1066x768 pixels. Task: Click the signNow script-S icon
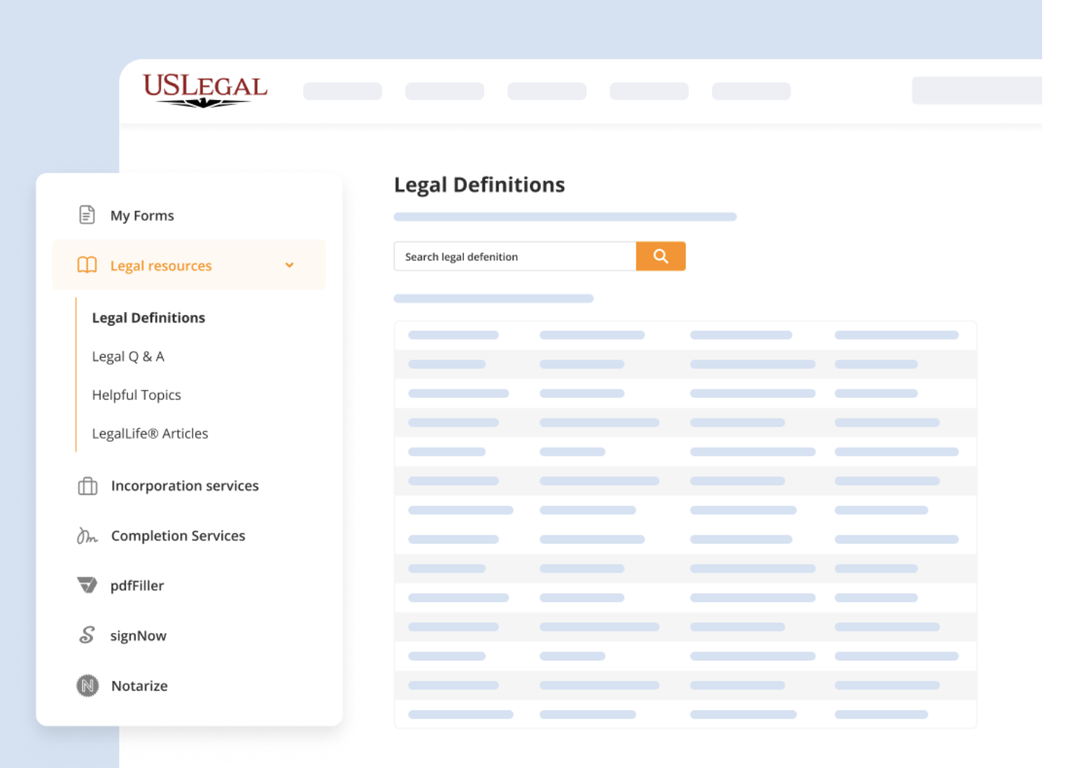point(86,635)
